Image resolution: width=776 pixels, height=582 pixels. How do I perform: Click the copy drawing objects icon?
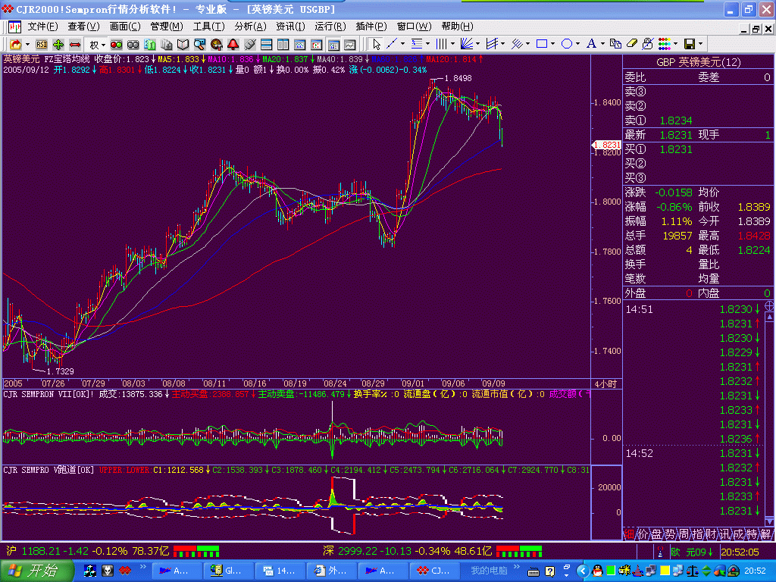click(x=615, y=44)
